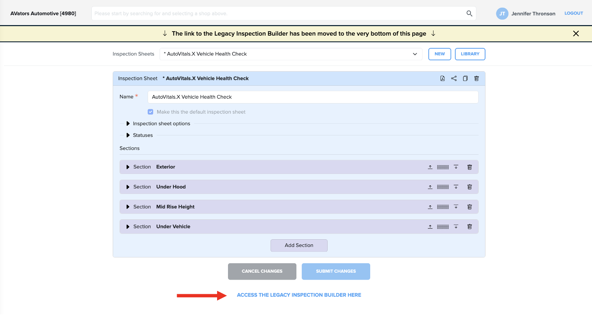Click the inspection sheet Name field

(x=313, y=97)
